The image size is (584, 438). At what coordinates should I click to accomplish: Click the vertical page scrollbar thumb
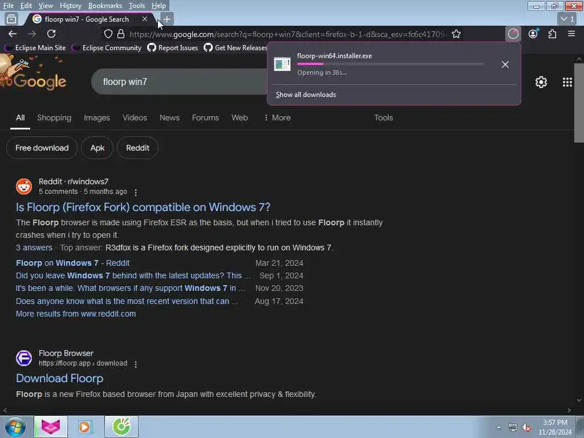[579, 103]
